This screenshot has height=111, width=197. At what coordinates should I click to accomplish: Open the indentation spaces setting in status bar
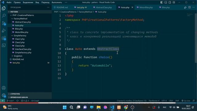click(x=154, y=101)
